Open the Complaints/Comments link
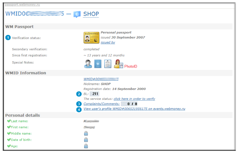The image size is (239, 156). [x=101, y=104]
